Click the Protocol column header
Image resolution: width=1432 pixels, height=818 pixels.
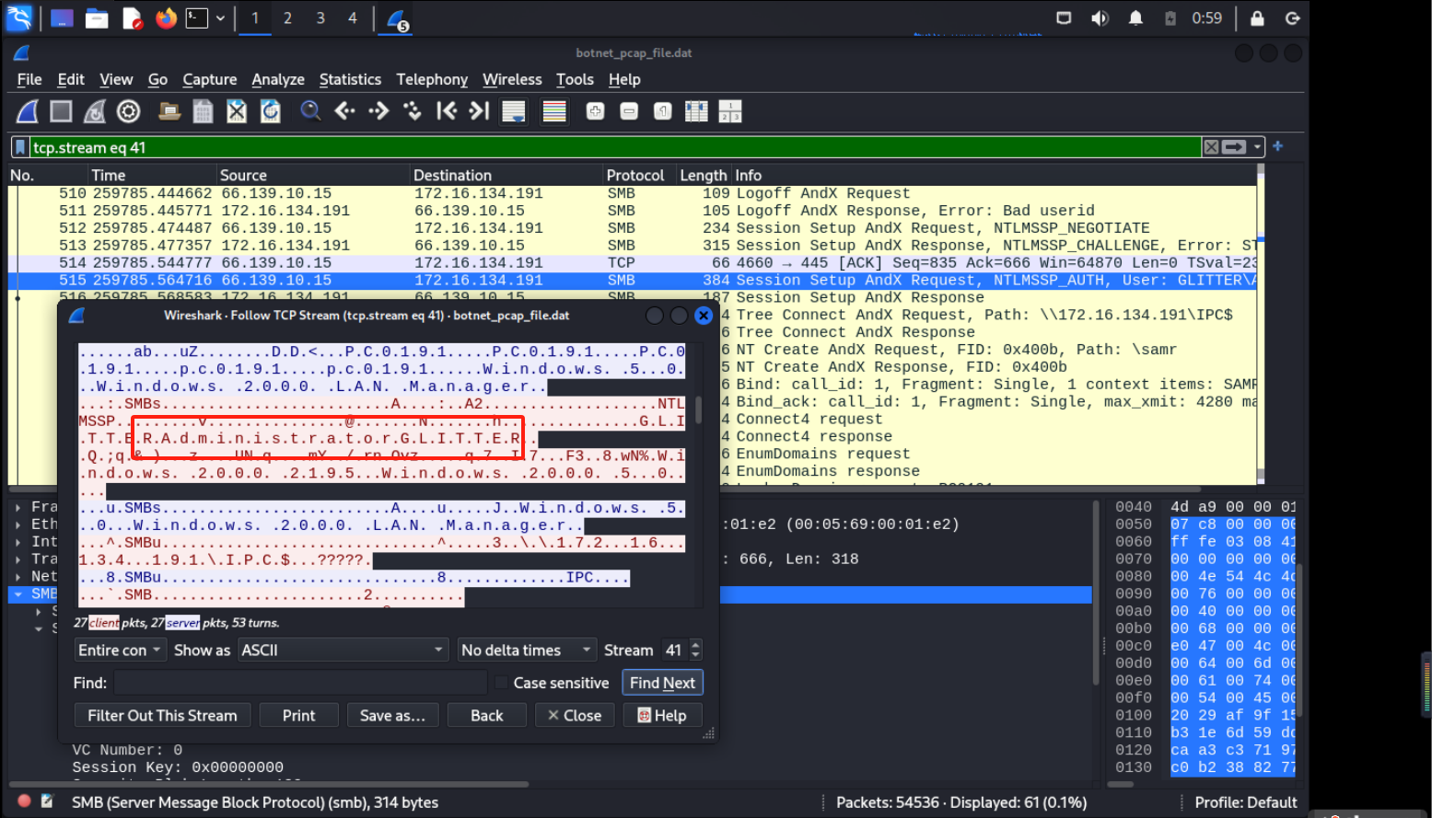(635, 175)
